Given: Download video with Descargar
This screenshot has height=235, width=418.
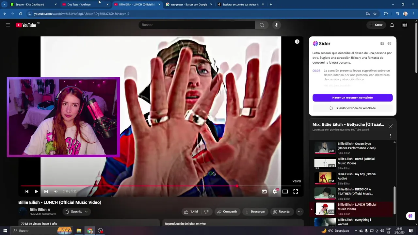Looking at the screenshot, I should coord(255,211).
